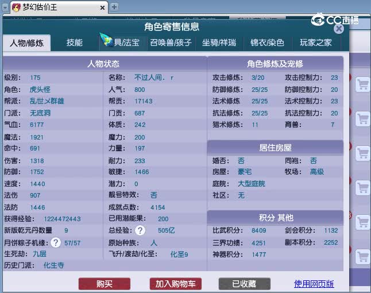Image resolution: width=371 pixels, height=293 pixels.
Task: Open the 人物/修炼 tab
Action: 27,43
